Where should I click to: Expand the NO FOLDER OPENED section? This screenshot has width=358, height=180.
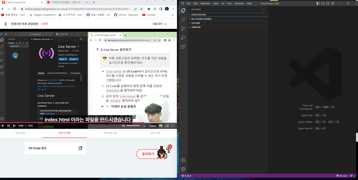pyautogui.click(x=228, y=19)
